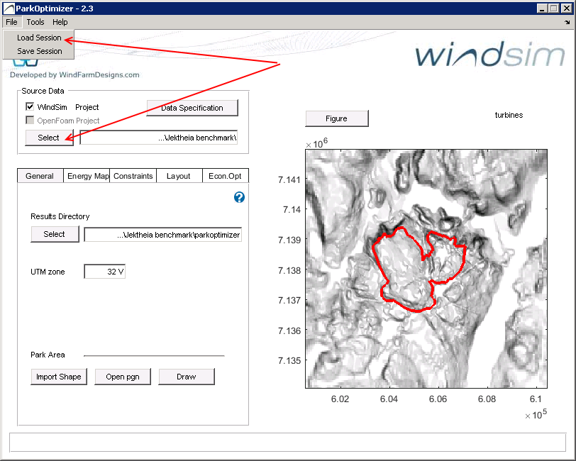The width and height of the screenshot is (576, 461).
Task: Click the Park Area label
Action: pos(48,355)
